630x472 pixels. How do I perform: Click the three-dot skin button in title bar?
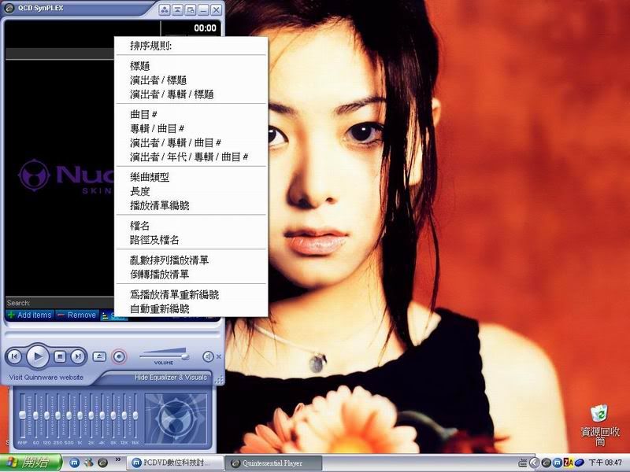click(x=164, y=9)
